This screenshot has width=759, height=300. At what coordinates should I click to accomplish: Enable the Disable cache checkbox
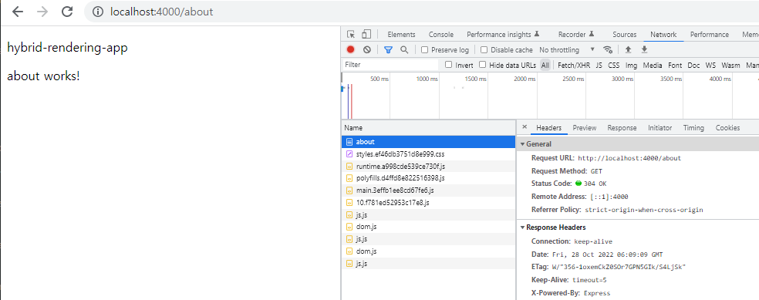484,50
